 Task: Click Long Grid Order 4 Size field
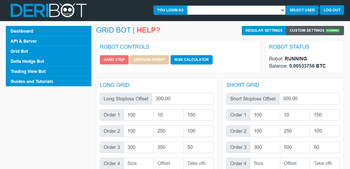coord(139,163)
